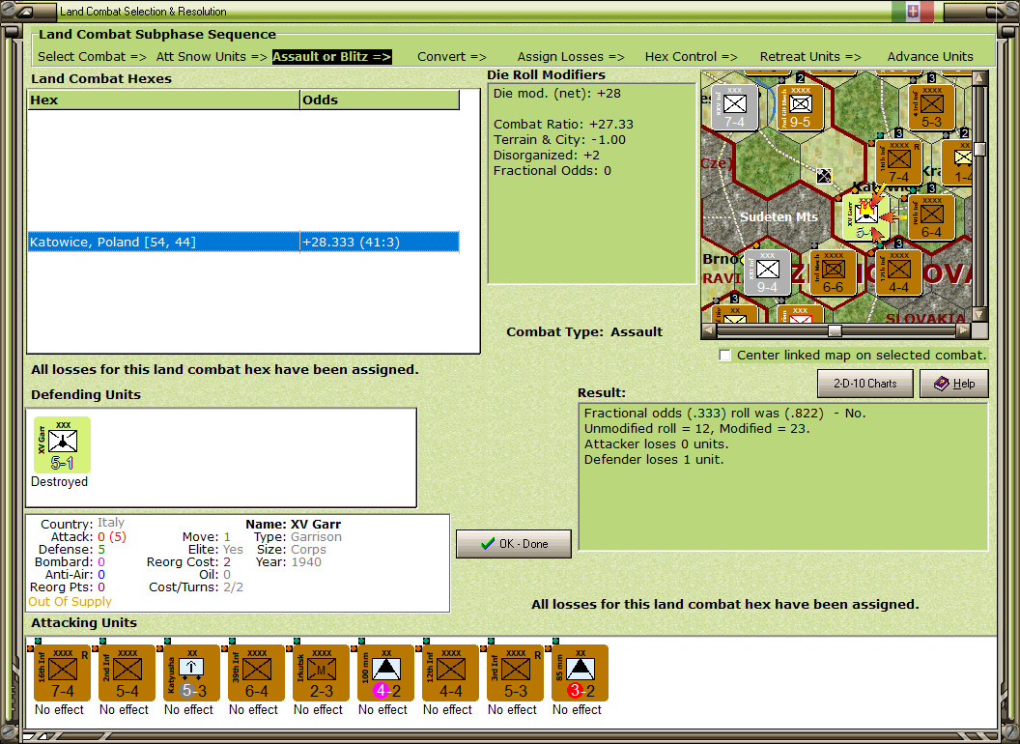Click the 9-5 unit on the map

(800, 107)
